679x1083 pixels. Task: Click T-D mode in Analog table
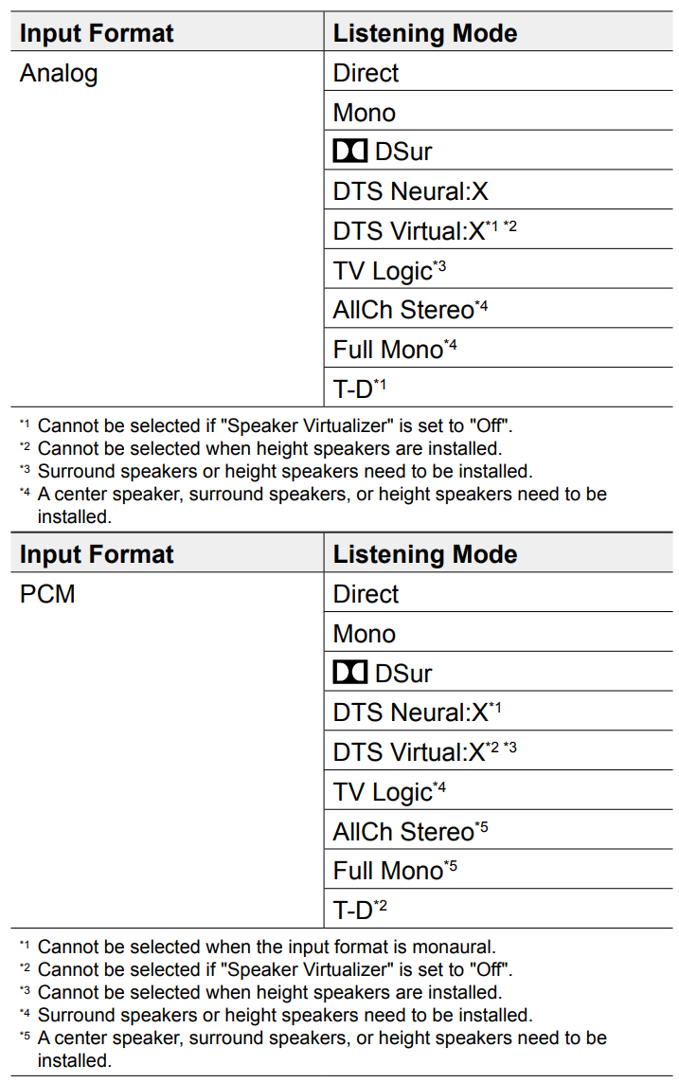[x=498, y=388]
